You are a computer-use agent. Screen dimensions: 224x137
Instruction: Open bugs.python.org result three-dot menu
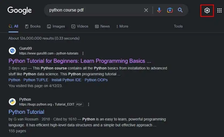tap(89, 104)
